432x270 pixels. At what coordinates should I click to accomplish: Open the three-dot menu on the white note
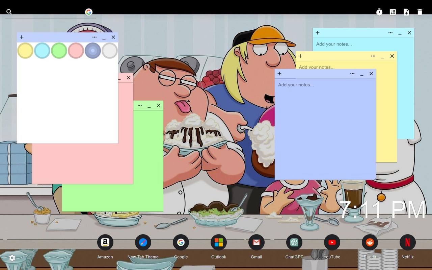pyautogui.click(x=94, y=37)
